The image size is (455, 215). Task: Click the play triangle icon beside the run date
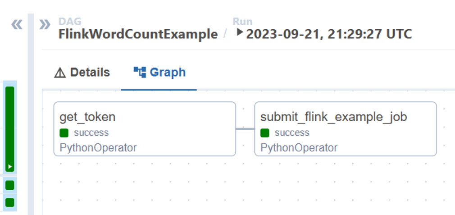pyautogui.click(x=240, y=32)
